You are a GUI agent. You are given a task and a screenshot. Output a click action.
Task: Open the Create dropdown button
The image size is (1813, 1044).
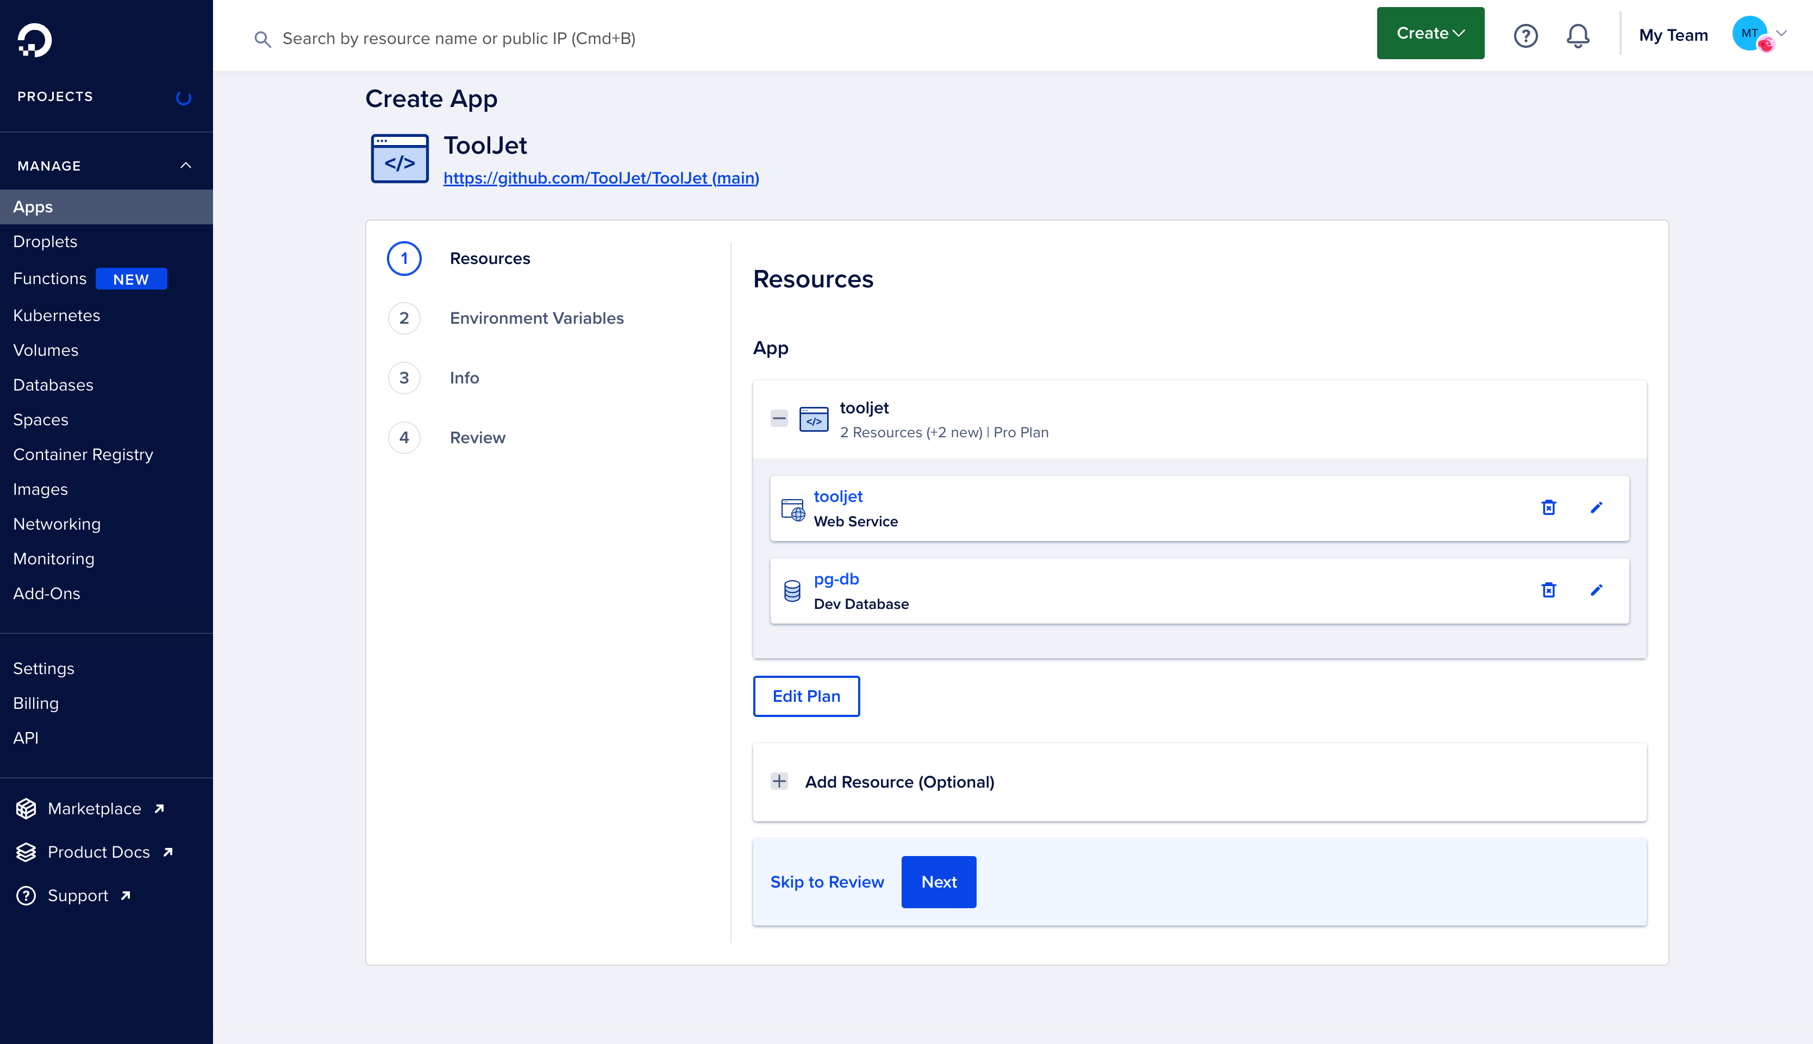pyautogui.click(x=1429, y=34)
